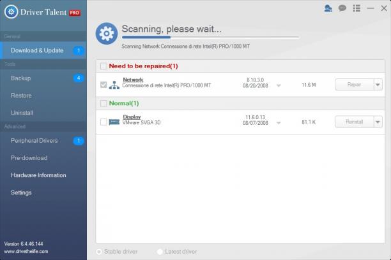391x260 pixels.
Task: Go to the Restore section
Action: point(43,96)
